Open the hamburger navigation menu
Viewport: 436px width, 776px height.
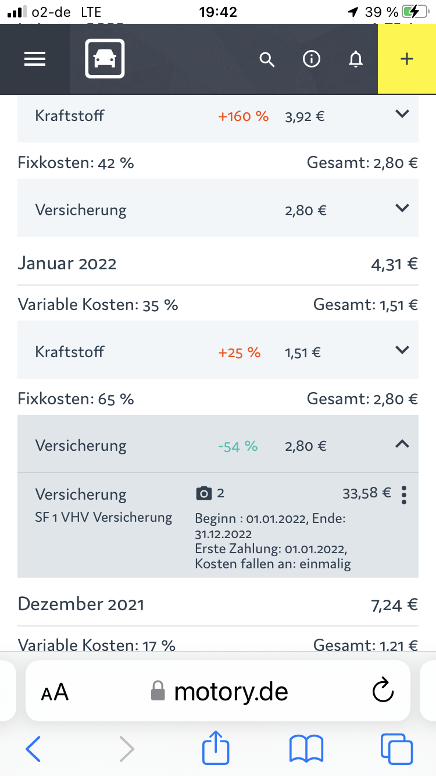point(35,59)
